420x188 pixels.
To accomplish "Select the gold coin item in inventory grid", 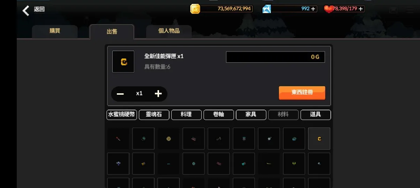I will [x=168, y=139].
